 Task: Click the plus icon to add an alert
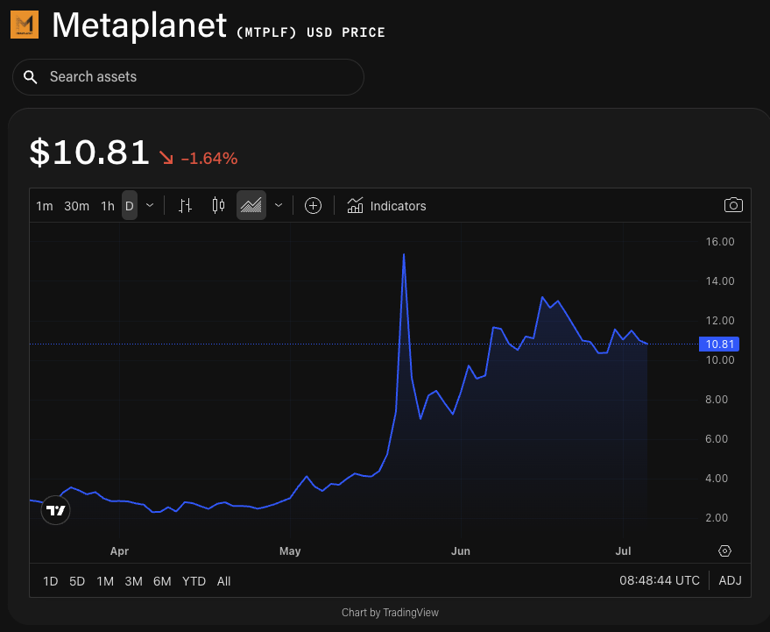[313, 205]
